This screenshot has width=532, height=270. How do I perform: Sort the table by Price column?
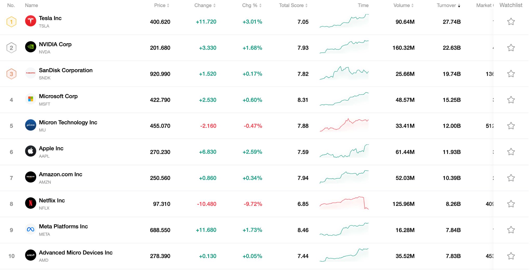[x=161, y=5]
